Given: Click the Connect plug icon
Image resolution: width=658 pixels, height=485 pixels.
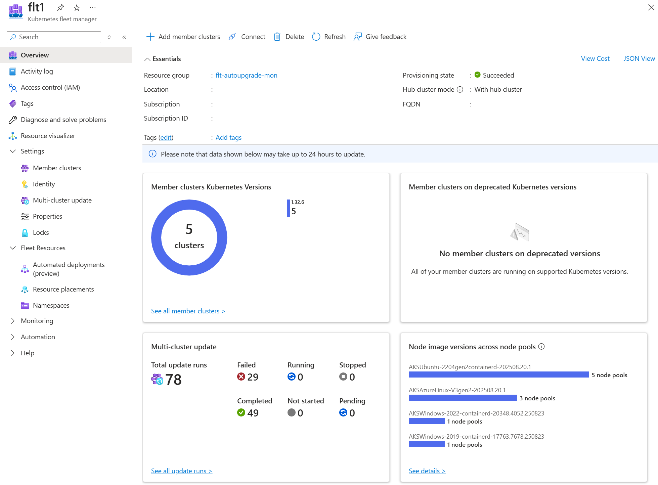Looking at the screenshot, I should (x=232, y=37).
